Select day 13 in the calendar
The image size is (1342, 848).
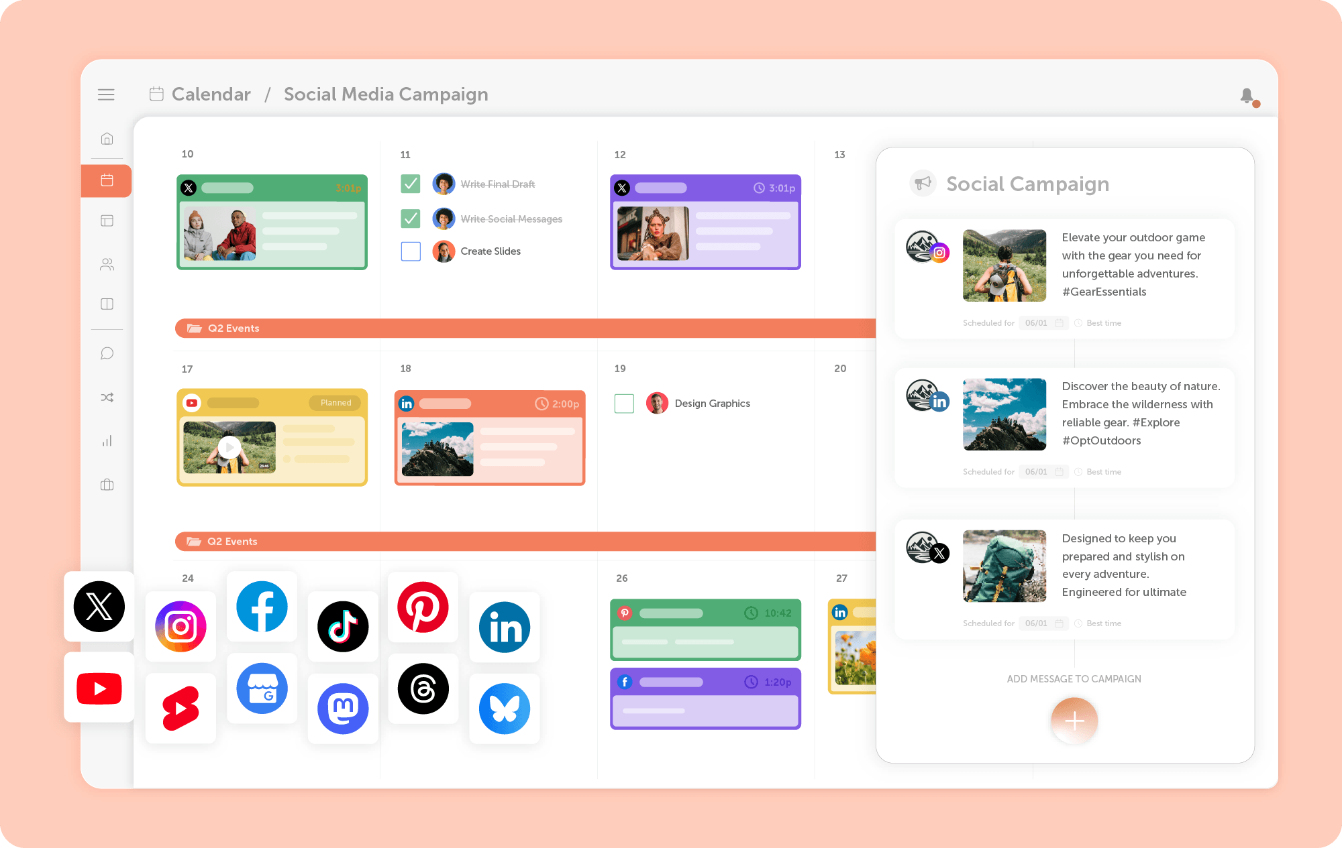839,155
